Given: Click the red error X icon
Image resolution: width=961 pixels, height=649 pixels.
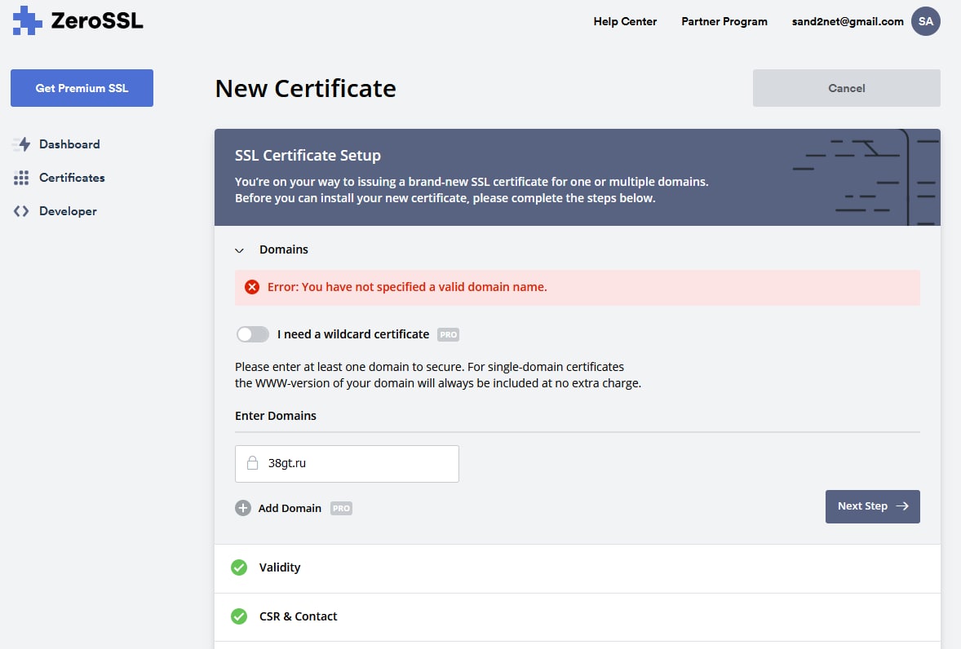Looking at the screenshot, I should [252, 287].
